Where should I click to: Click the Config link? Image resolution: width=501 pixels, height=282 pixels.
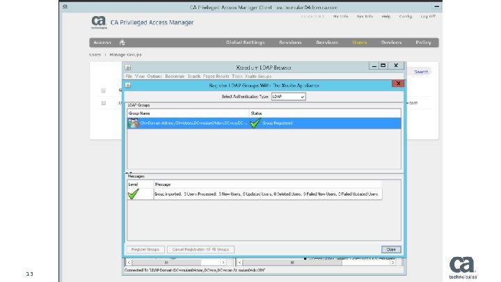(x=405, y=16)
